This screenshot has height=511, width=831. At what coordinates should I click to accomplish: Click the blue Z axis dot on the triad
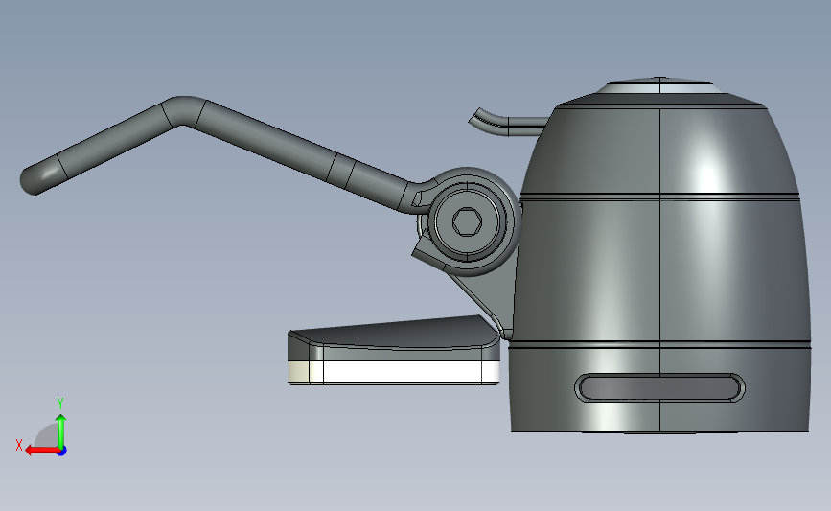point(62,452)
